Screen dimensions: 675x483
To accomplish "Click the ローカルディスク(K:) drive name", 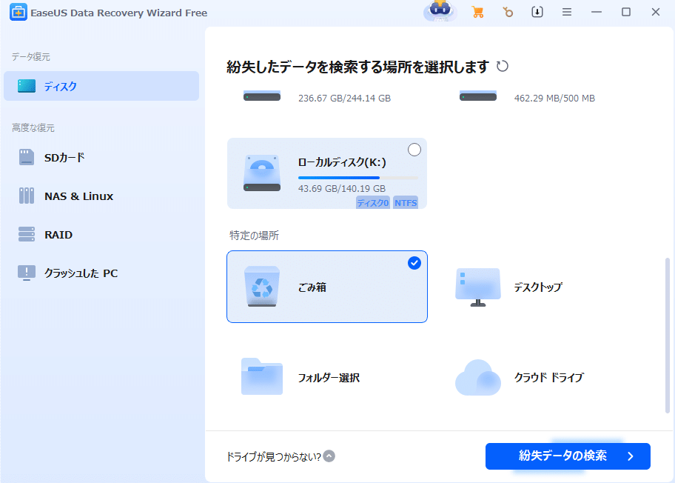I will coord(342,162).
